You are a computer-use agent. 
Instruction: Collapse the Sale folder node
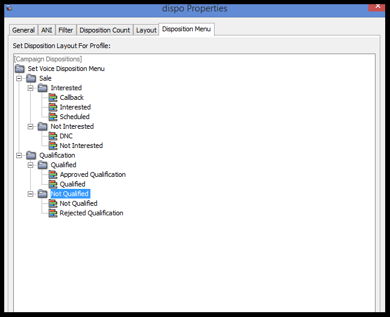click(19, 78)
